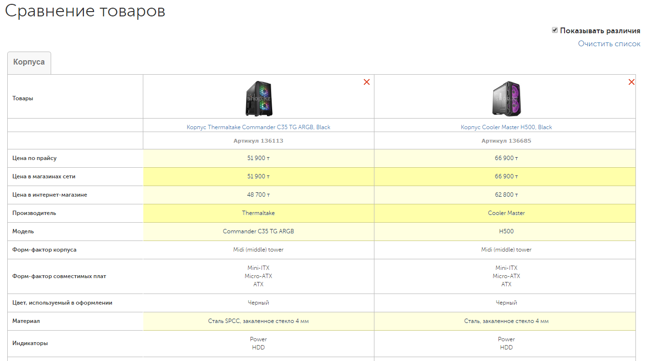Click the Материал row label
648x361 pixels.
click(x=26, y=321)
